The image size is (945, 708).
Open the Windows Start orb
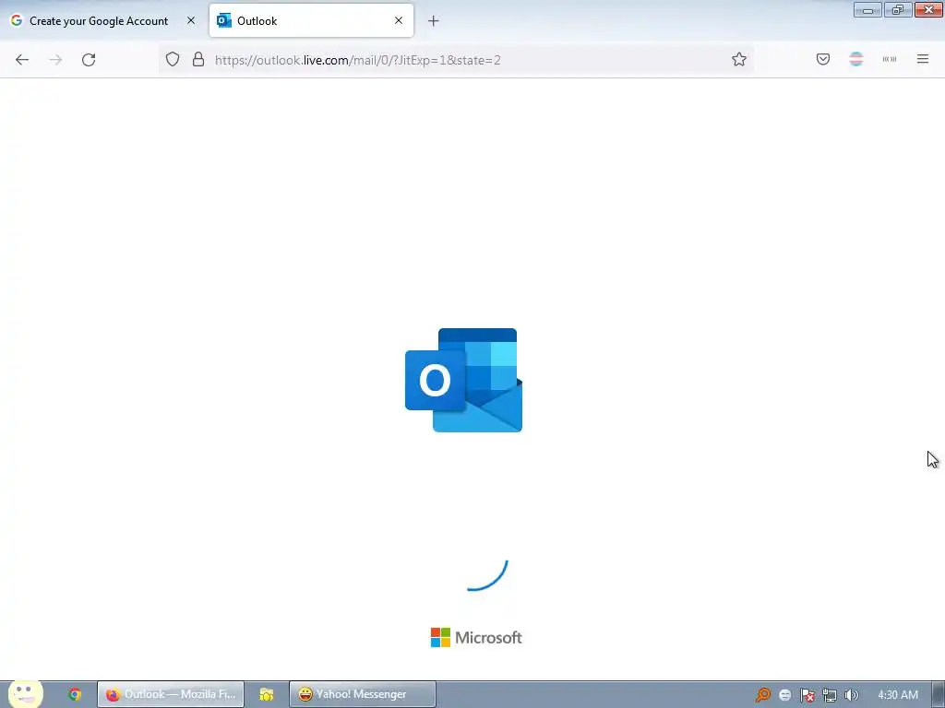25,694
